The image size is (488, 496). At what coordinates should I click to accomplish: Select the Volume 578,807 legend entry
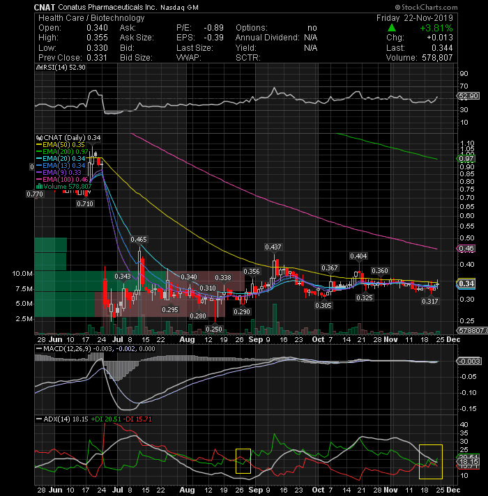68,187
